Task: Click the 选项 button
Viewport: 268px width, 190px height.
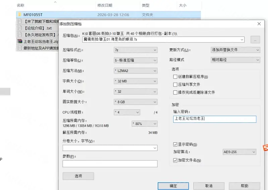Action: click(78, 176)
